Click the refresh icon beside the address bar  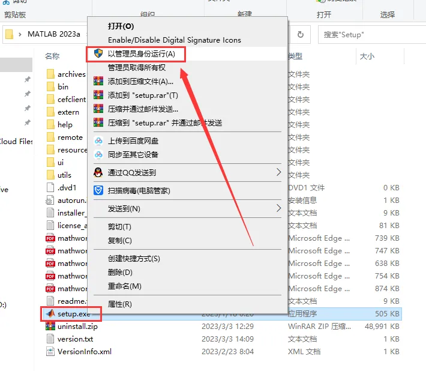coord(300,34)
